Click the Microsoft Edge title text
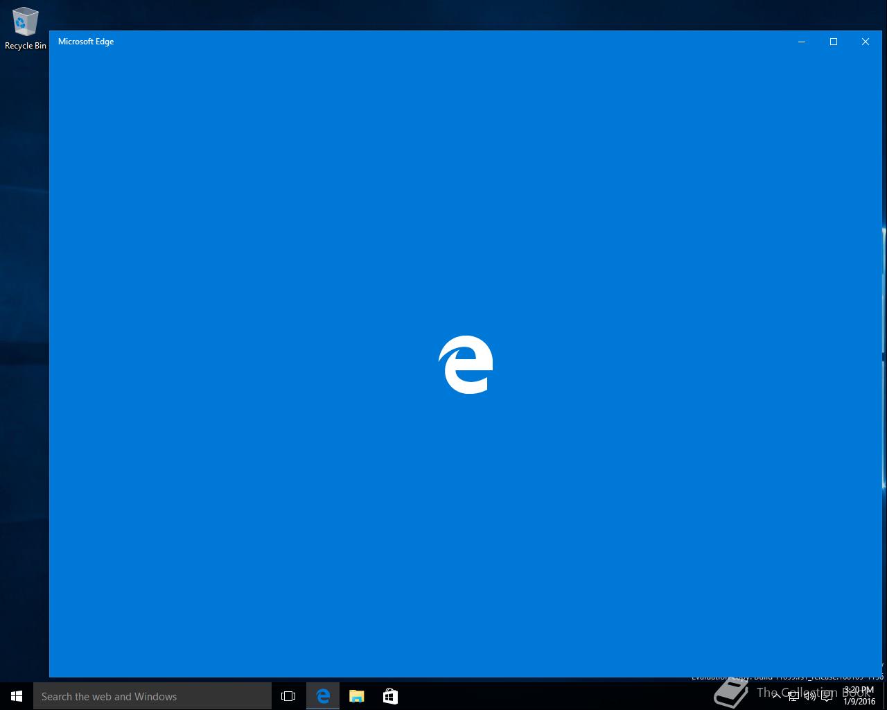887x710 pixels. (86, 42)
